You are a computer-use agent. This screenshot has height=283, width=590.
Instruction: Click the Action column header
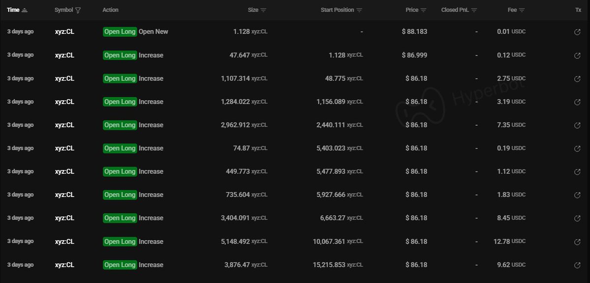[x=110, y=10]
